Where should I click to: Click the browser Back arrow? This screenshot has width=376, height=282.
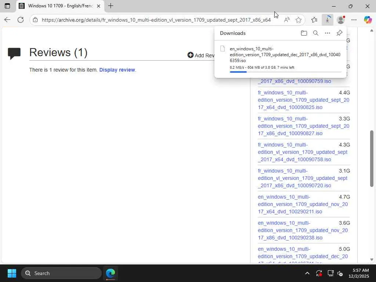point(7,20)
